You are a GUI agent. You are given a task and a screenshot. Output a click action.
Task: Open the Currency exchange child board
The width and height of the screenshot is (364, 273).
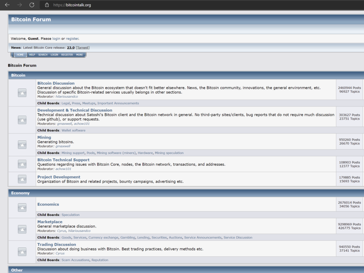[x=103, y=237]
